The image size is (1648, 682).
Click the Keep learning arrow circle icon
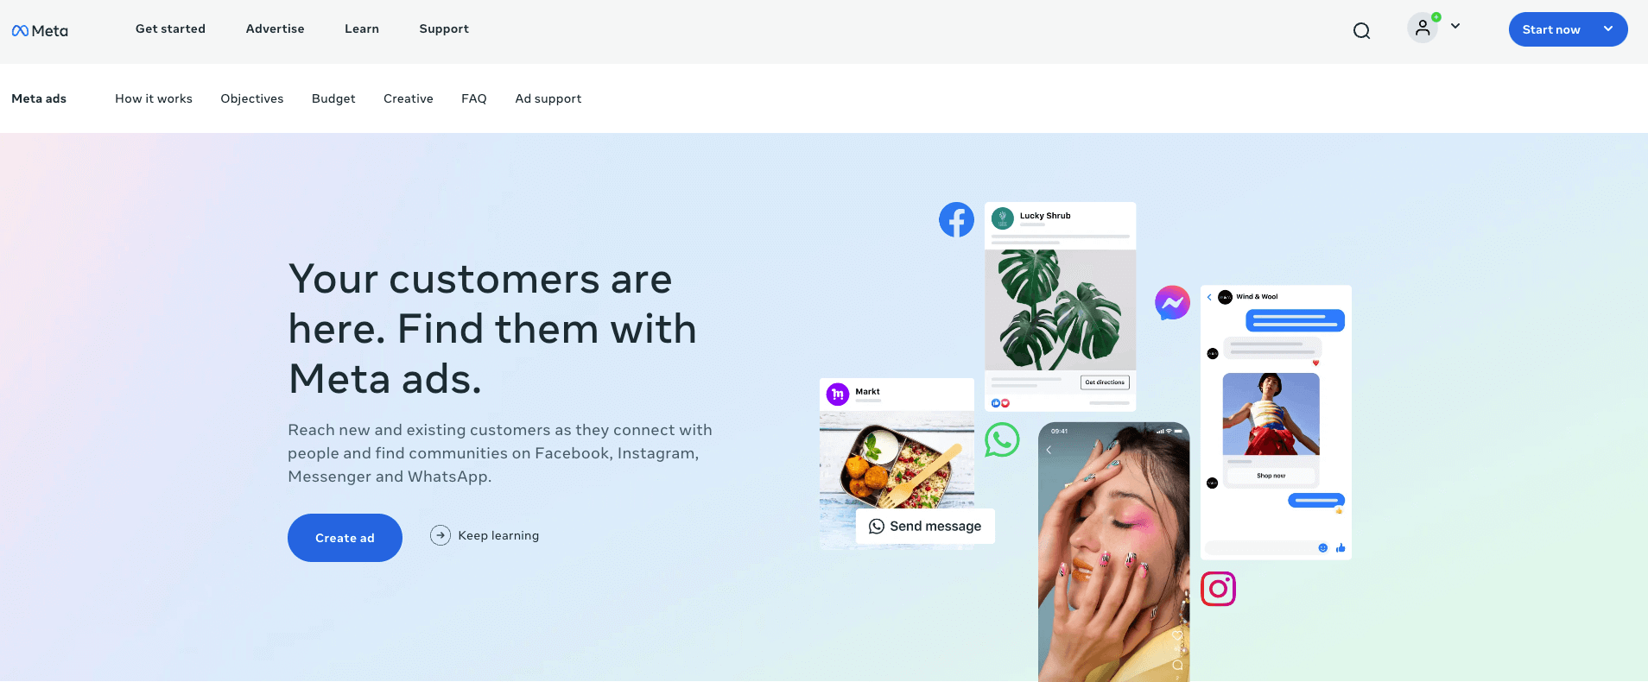[441, 535]
